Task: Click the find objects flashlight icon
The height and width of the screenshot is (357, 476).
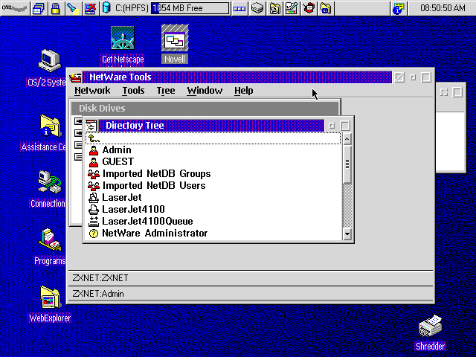Action: pos(73,8)
